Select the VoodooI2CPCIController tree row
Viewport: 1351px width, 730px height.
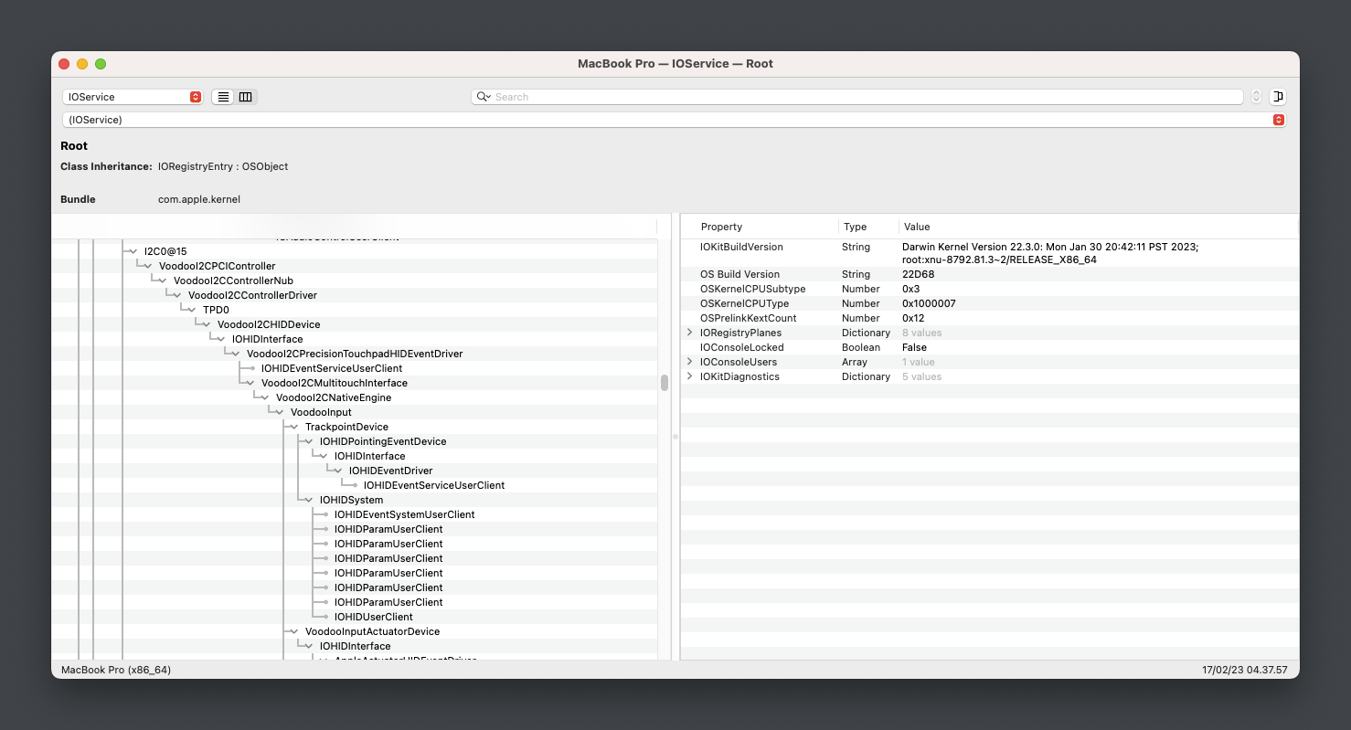[355, 266]
